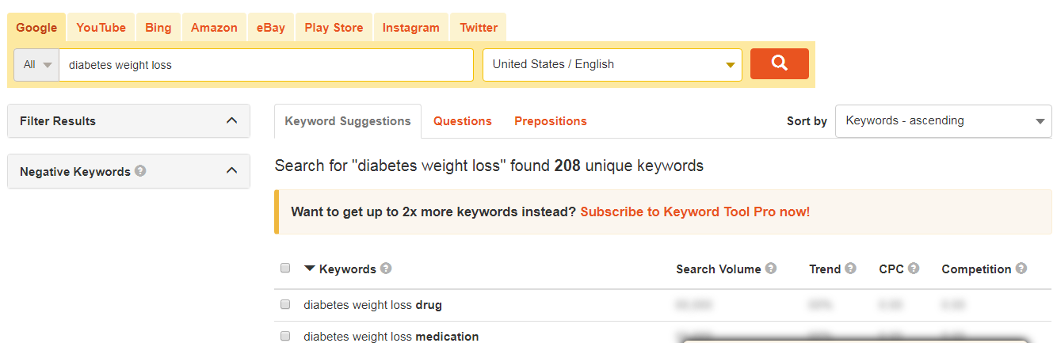The image size is (1057, 343).
Task: Click help icon beside Search Volume header
Action: pos(771,269)
